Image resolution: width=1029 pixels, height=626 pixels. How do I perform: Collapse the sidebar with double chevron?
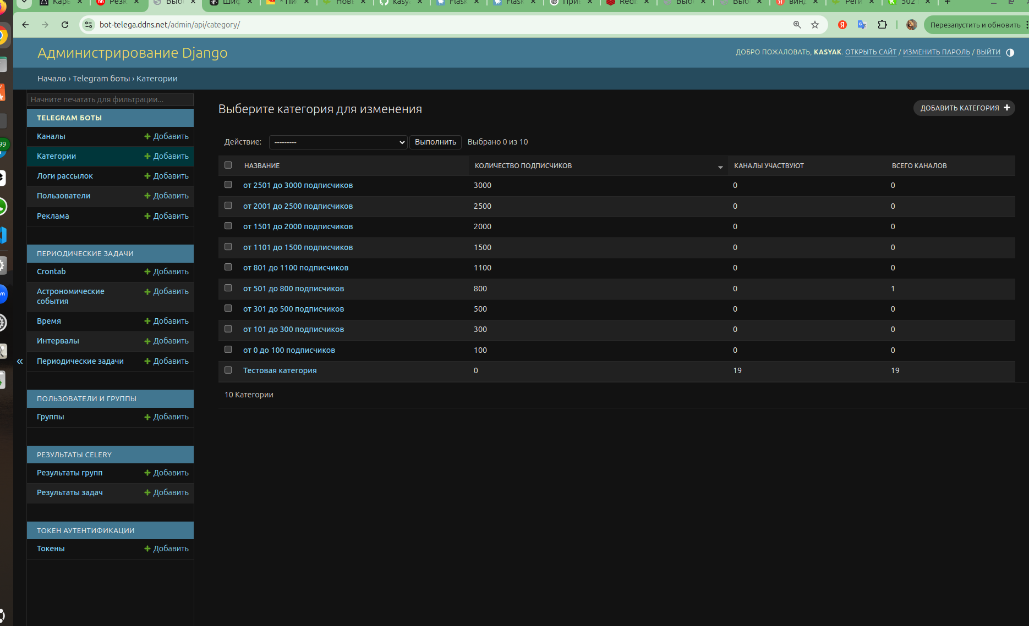coord(20,361)
